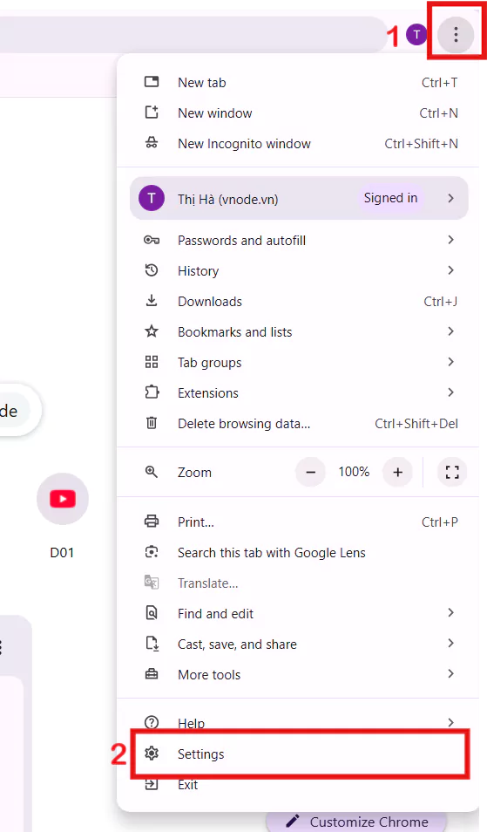Expand the Thị Hà profile submenu arrow
Image resolution: width=487 pixels, height=832 pixels.
[x=451, y=198]
